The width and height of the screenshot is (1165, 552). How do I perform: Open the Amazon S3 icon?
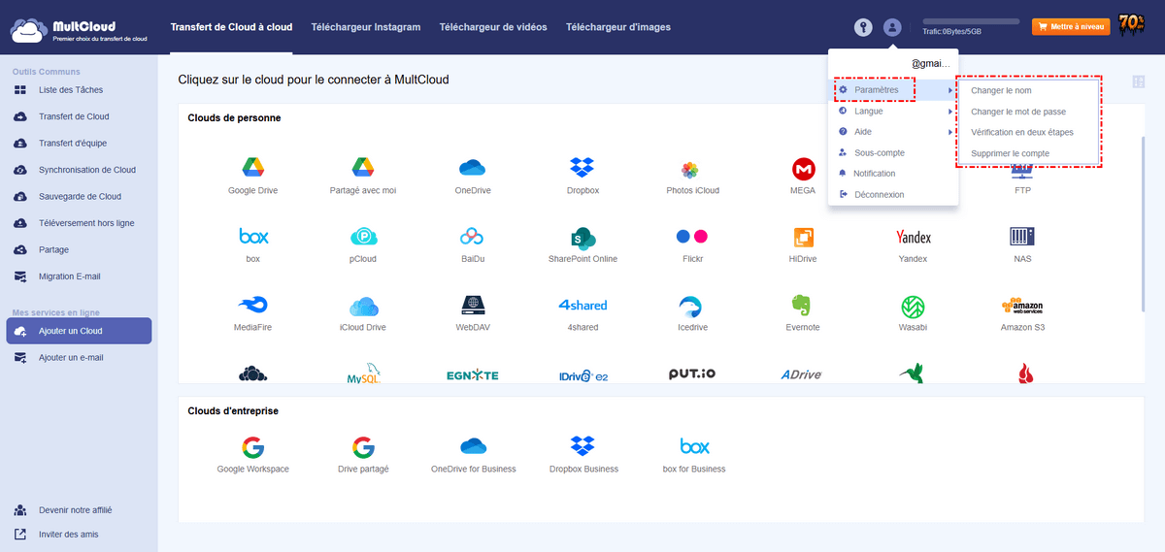click(1021, 306)
